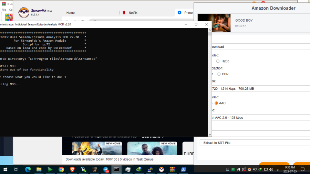Click the GOOD BOY movie thumbnail
Screen dimensions: 310x174
click(x=214, y=23)
